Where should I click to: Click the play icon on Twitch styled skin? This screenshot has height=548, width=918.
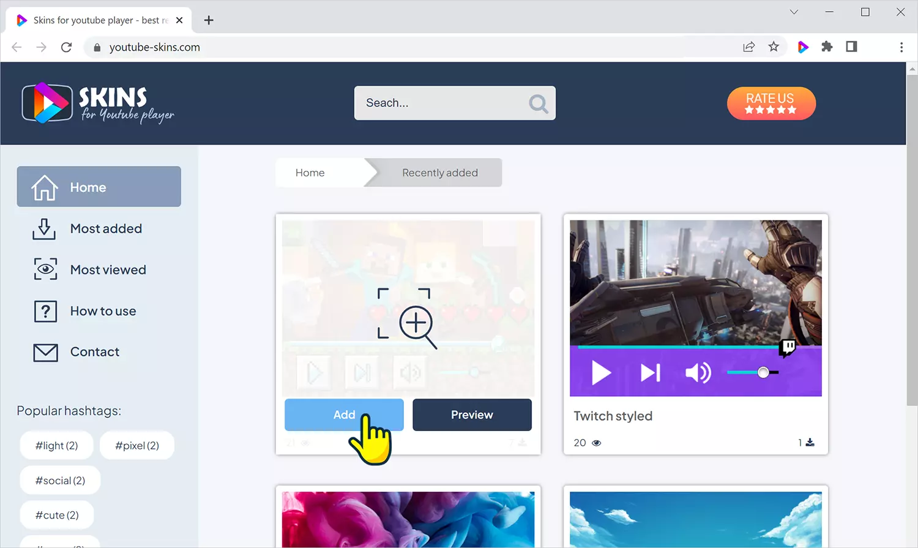[x=601, y=372]
